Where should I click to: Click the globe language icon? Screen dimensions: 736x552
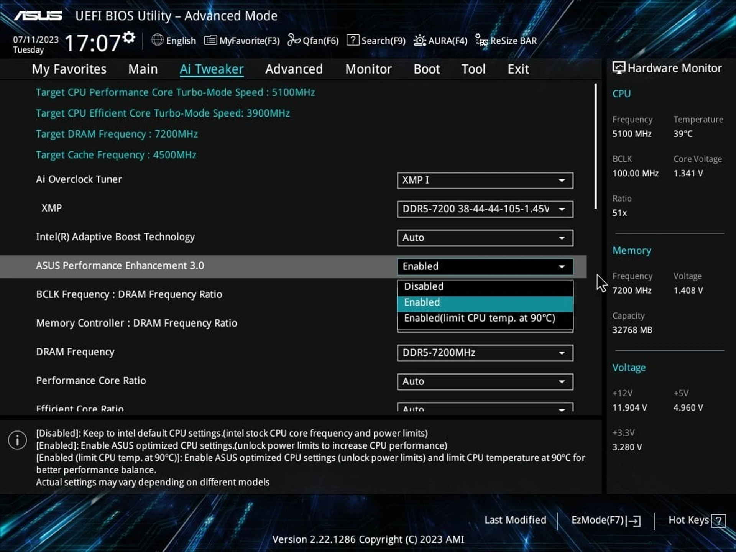[157, 40]
